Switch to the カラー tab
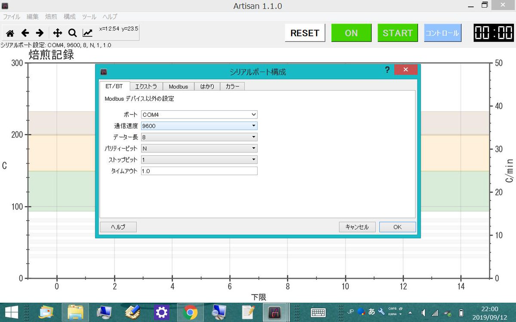Image resolution: width=516 pixels, height=322 pixels. coord(233,86)
